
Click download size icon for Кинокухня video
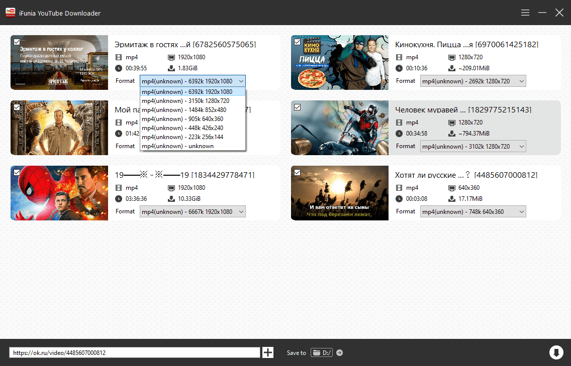tap(451, 68)
